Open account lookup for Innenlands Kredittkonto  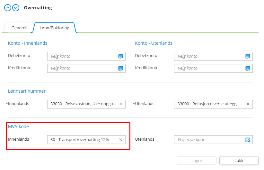point(121,68)
